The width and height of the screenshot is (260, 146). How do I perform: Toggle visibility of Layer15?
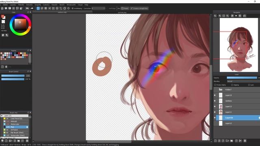click(215, 95)
